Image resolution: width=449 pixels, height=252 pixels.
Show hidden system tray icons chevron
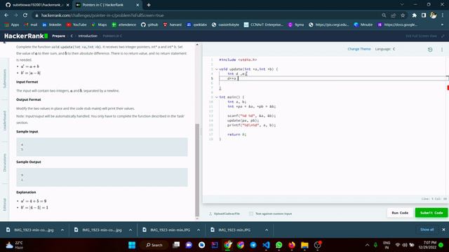pos(367,245)
